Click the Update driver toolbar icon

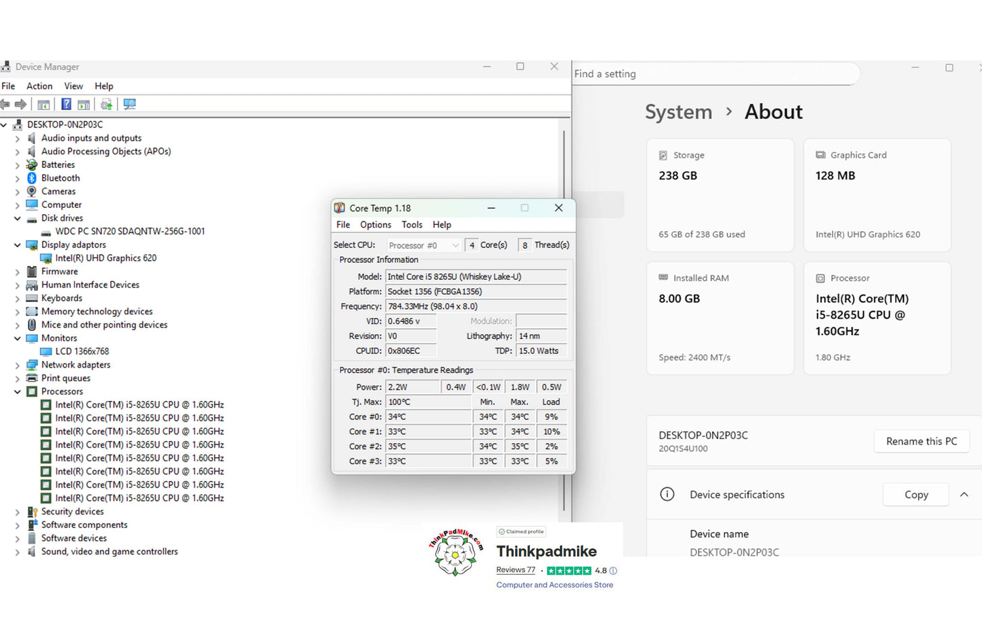point(106,104)
